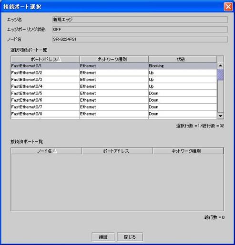Image resolution: width=235 pixels, height=245 pixels.
Task: Click the ノード名 field showing SR-S224PS1
Action: (140, 39)
